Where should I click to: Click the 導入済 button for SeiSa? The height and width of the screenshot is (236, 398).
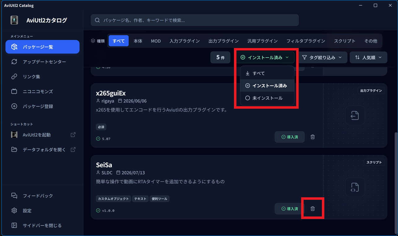tap(289, 209)
